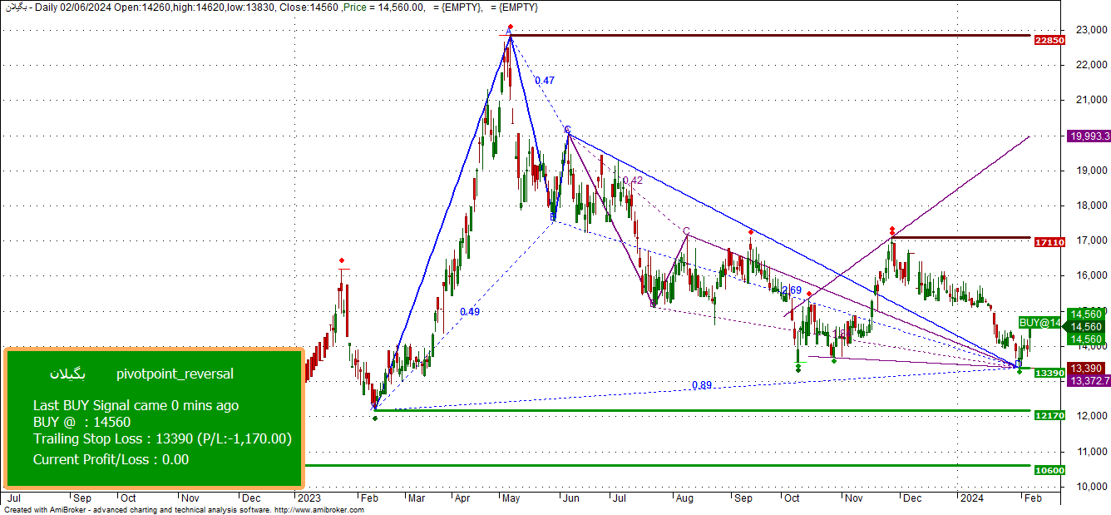Select the Jun month label on time axis

pos(570,498)
